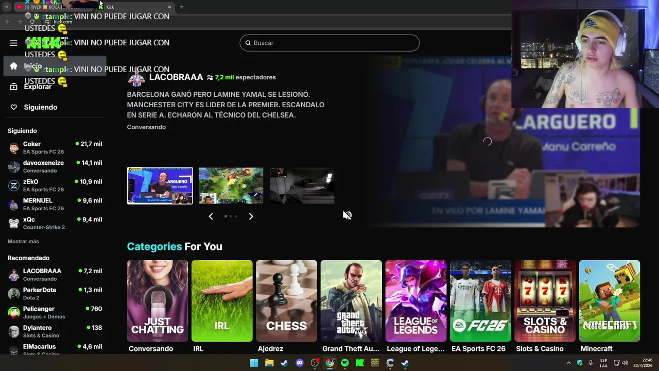Open EA Sports FC 26 category card
659x371 pixels.
click(480, 301)
